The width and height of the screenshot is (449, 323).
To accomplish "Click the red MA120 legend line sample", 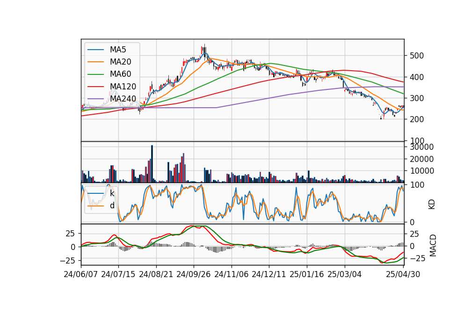I will pos(95,87).
